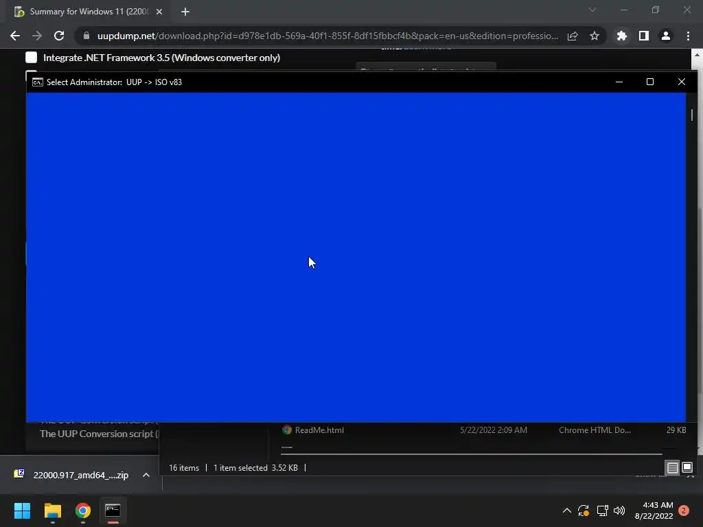Click the Chrome forward navigation arrow

point(37,36)
